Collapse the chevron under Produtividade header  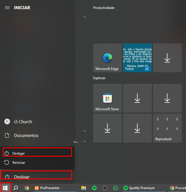(85, 17)
